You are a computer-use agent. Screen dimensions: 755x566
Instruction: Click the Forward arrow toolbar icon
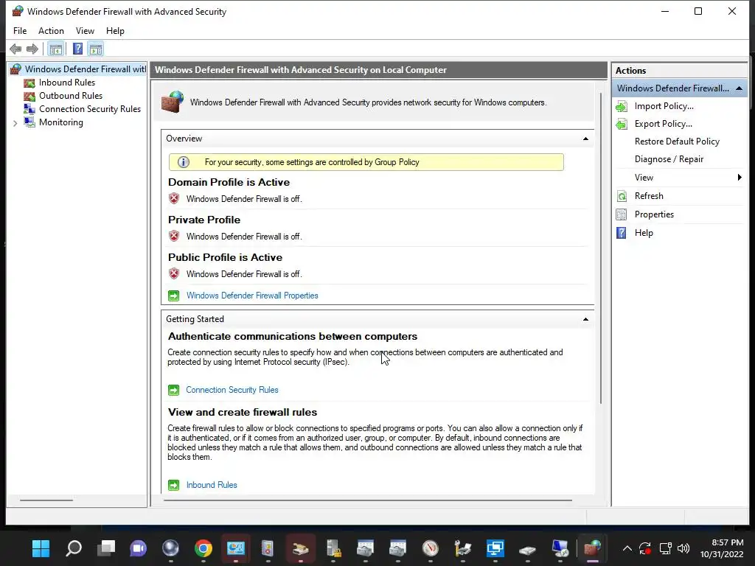32,49
